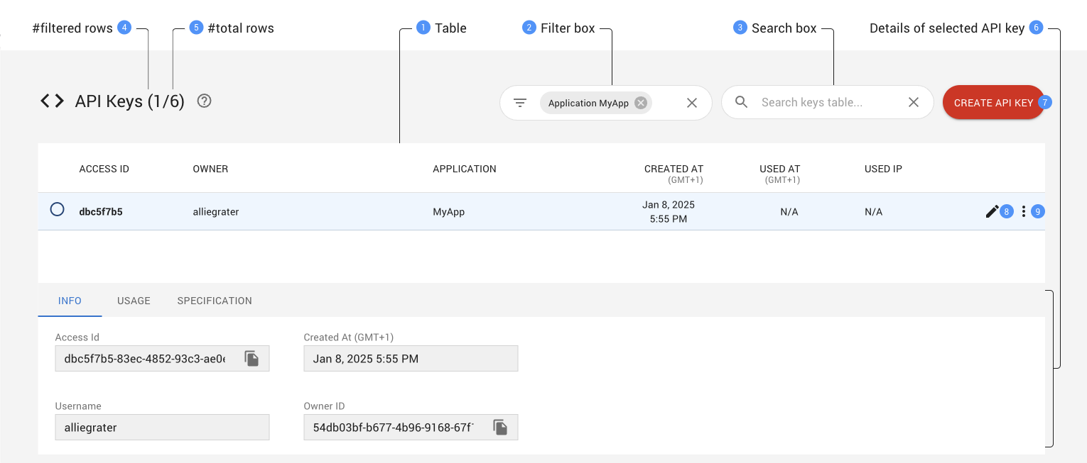Click the help question mark icon

pos(205,101)
